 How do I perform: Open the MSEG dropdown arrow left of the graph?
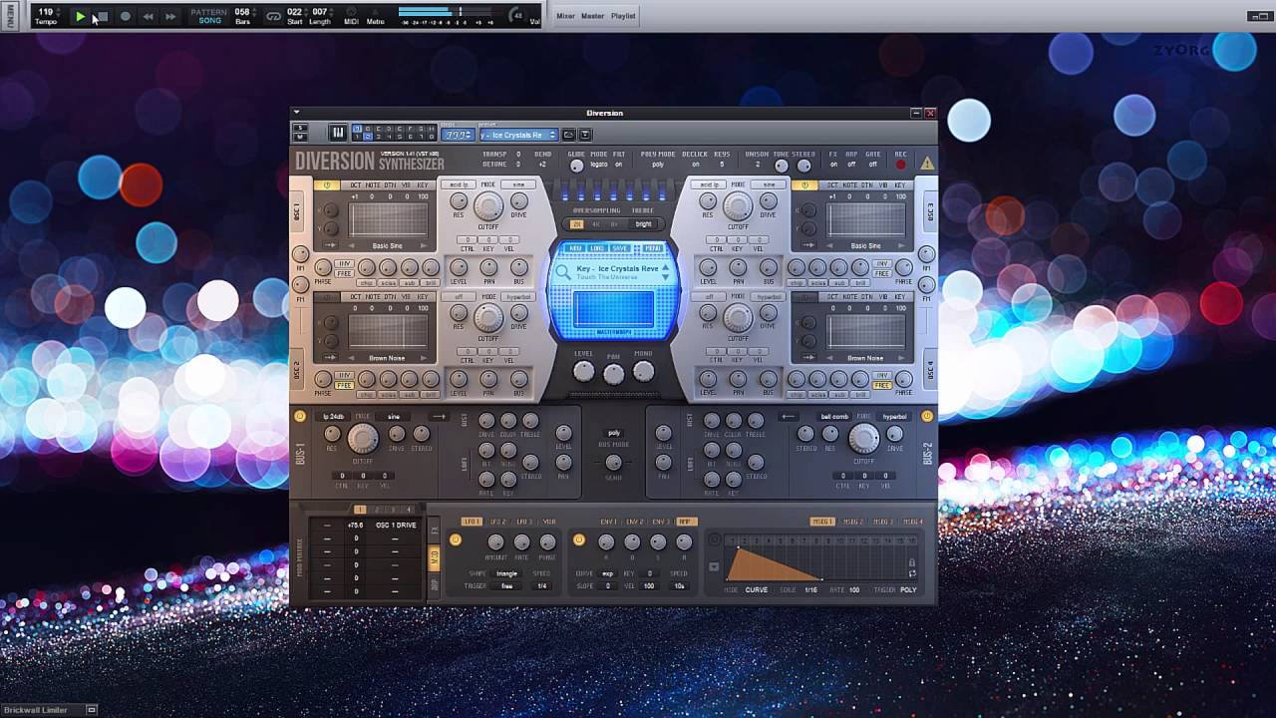(x=714, y=567)
